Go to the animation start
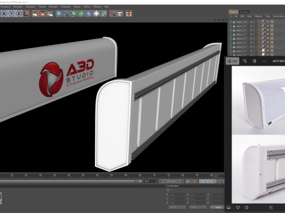This screenshot has height=213, width=285. [x=161, y=181]
